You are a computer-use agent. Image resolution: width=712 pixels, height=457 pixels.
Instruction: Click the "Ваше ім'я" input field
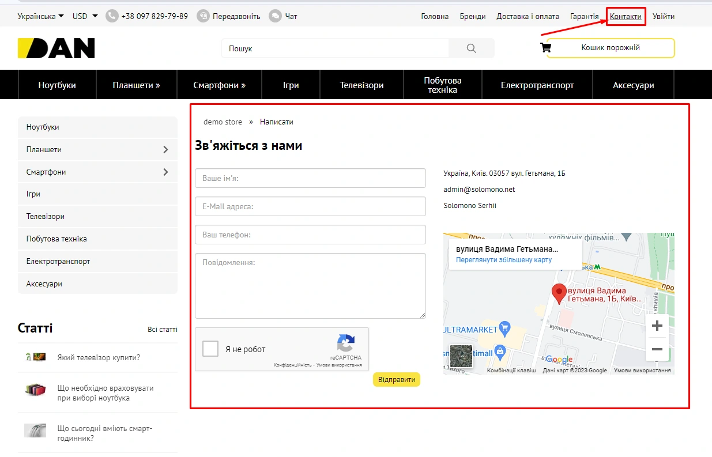(x=310, y=179)
